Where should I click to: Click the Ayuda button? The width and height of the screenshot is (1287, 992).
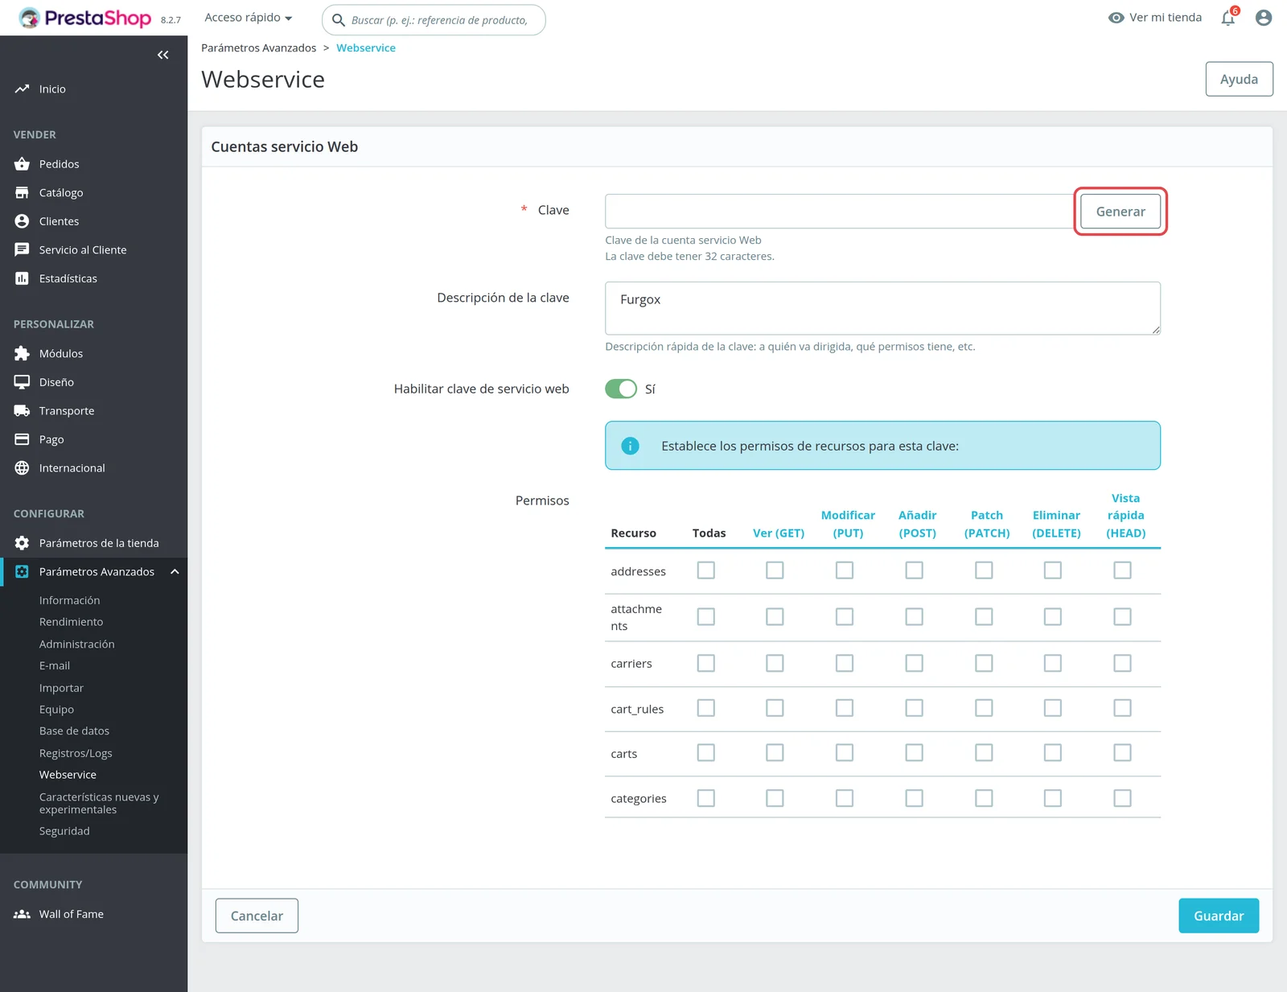coord(1239,79)
